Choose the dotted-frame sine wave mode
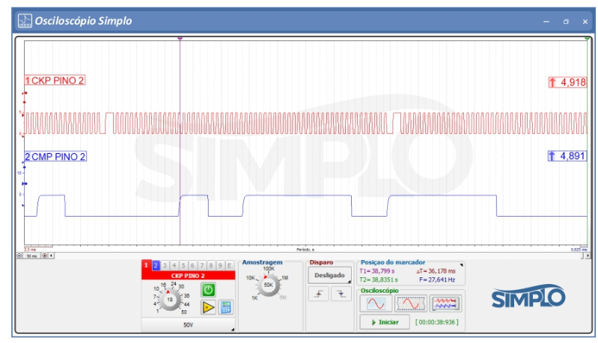Image resolution: width=598 pixels, height=343 pixels. [x=411, y=304]
